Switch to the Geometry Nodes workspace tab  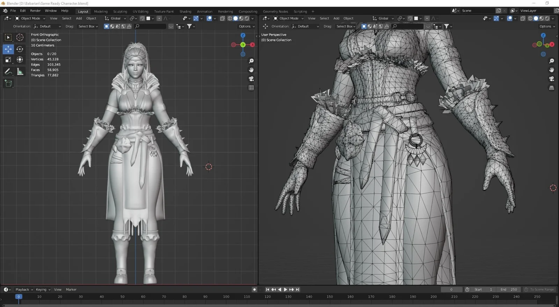[275, 12]
